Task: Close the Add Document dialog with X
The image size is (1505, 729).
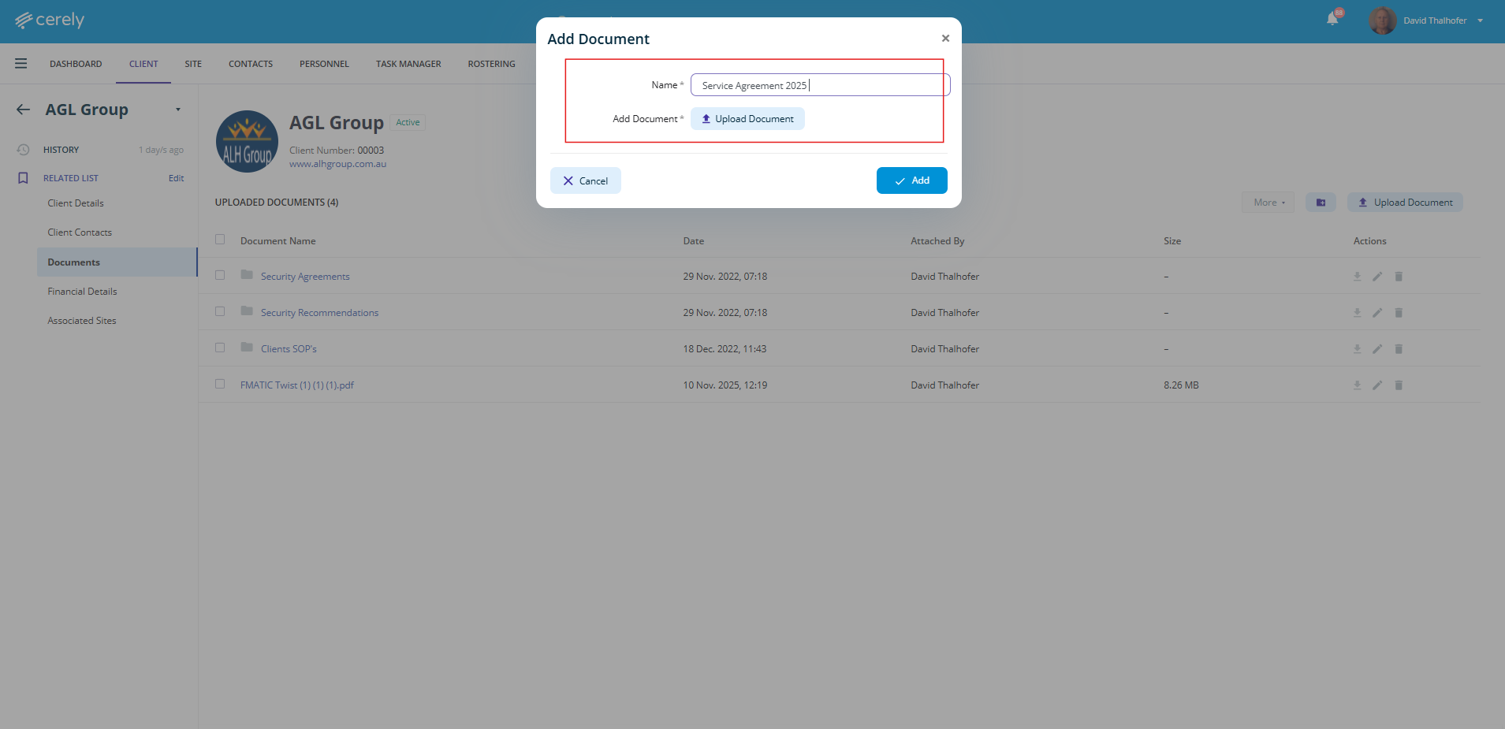Action: pos(945,38)
